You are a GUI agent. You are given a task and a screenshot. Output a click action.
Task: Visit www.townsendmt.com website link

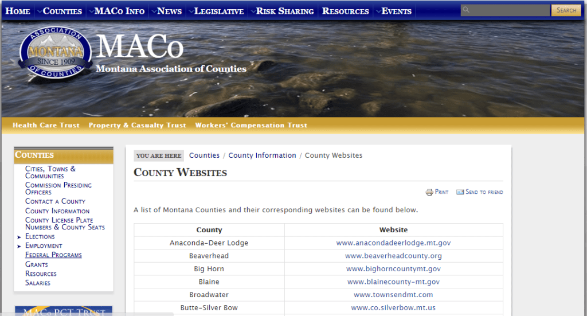click(393, 295)
